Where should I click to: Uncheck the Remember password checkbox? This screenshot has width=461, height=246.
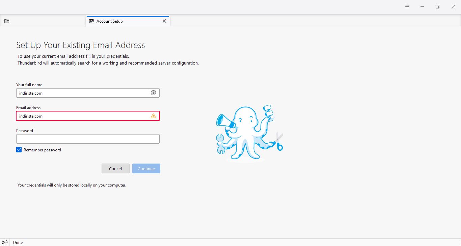[x=19, y=150]
